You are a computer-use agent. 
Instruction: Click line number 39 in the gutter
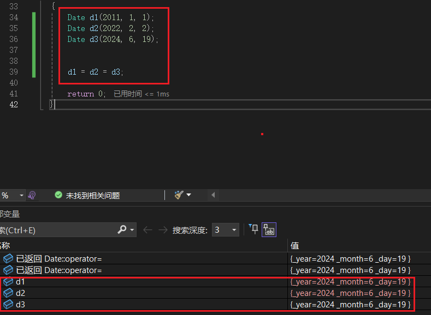14,72
